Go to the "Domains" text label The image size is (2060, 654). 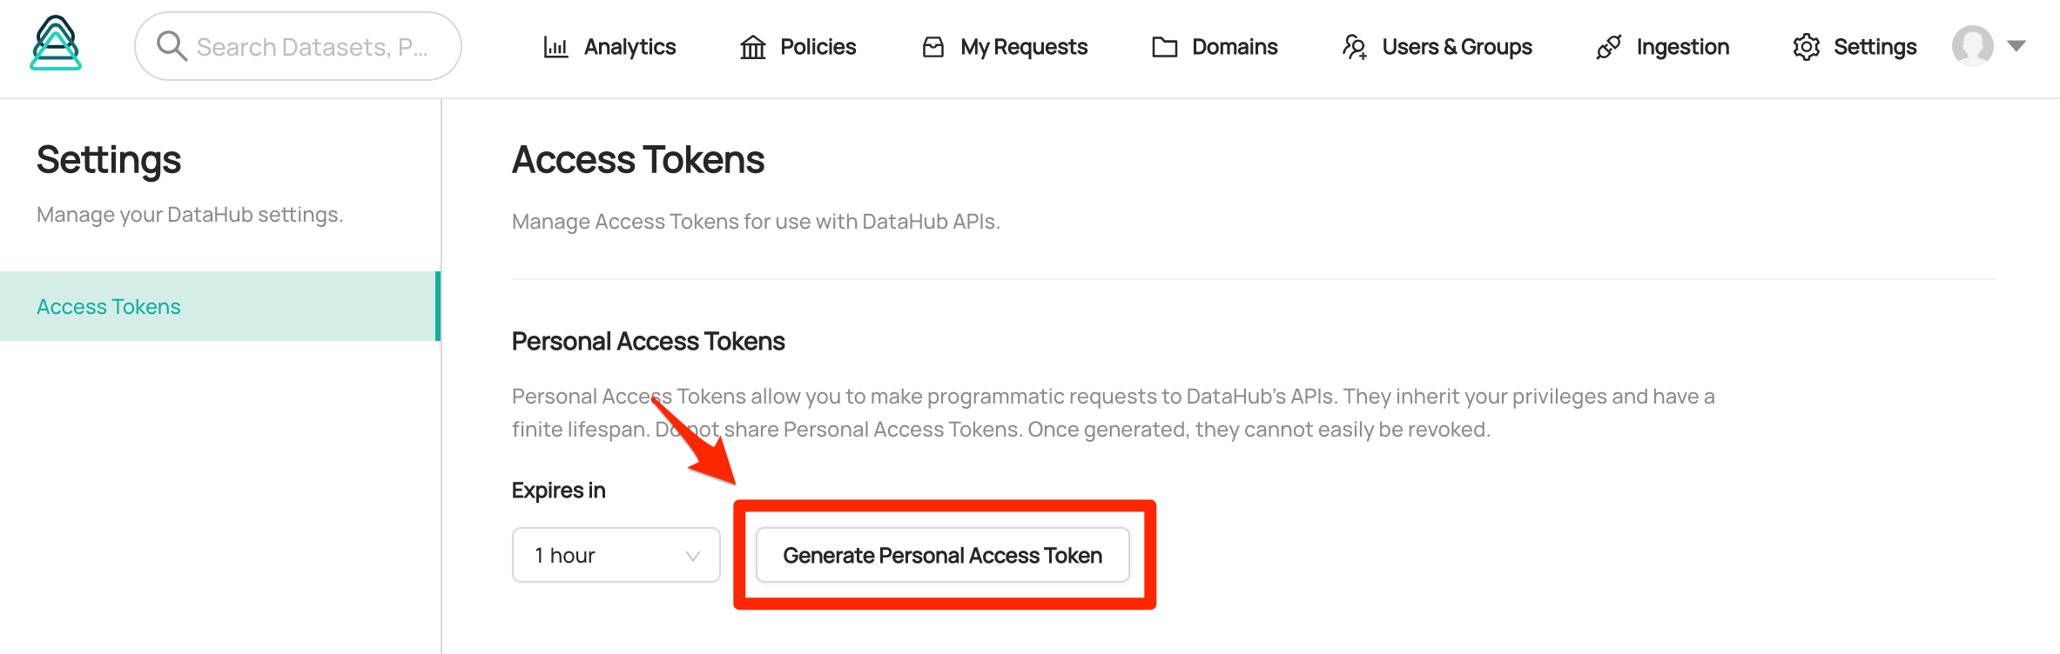(1235, 47)
